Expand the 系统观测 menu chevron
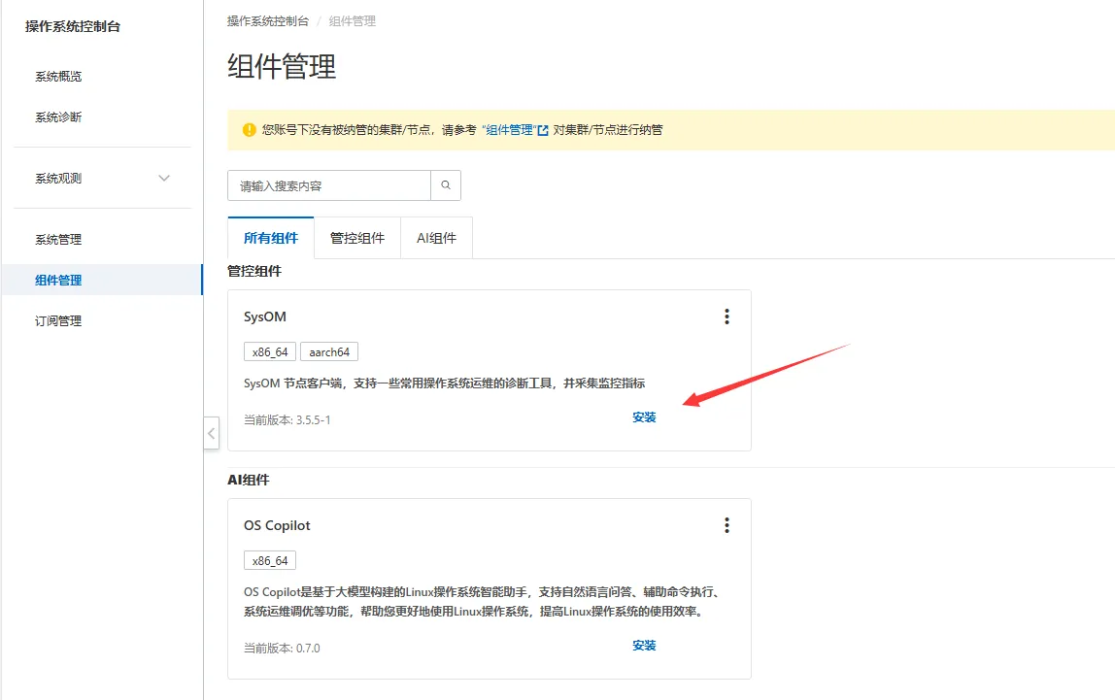Image resolution: width=1115 pixels, height=700 pixels. click(x=164, y=179)
